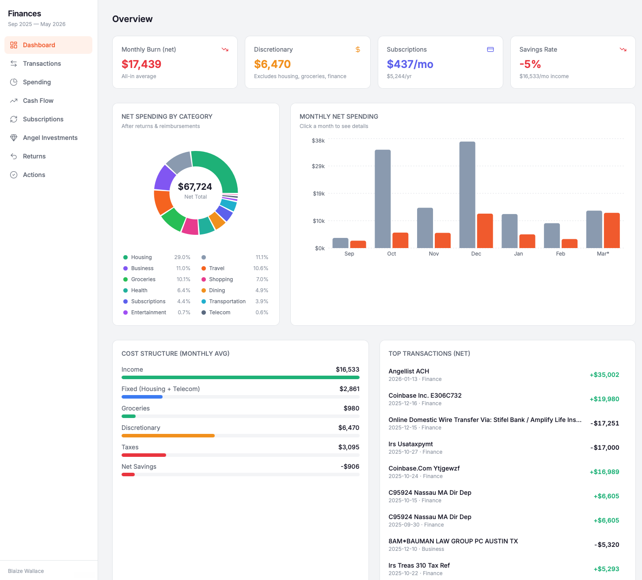Click the Finances app title
Screen dimensions: 642x580
coord(24,14)
